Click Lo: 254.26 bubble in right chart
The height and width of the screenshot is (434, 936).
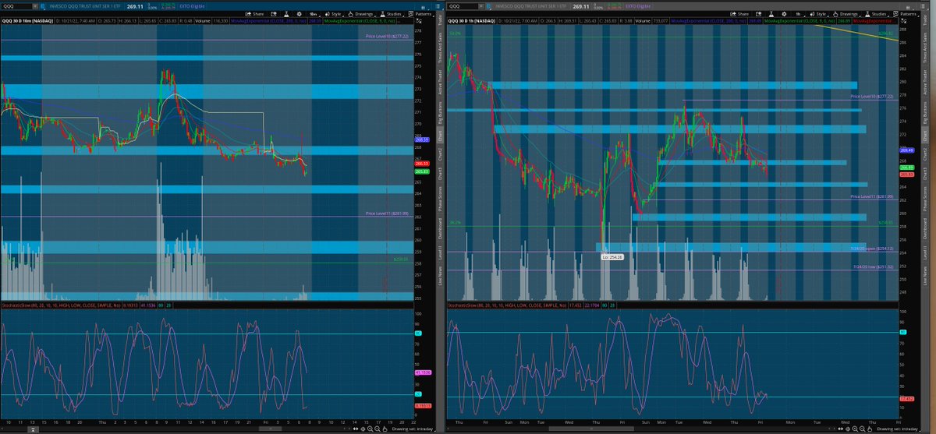click(x=611, y=256)
